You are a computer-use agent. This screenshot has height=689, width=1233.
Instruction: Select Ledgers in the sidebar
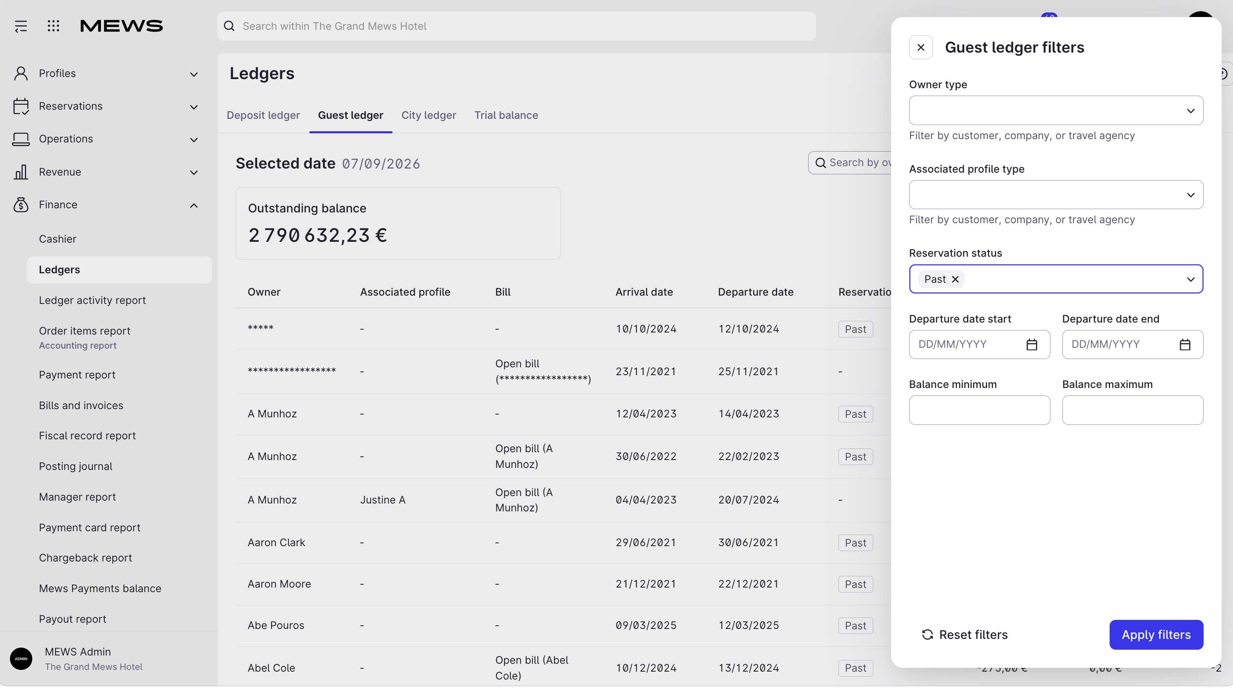119,270
